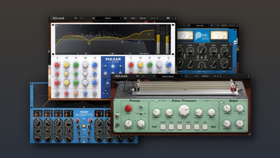The width and height of the screenshot is (280, 158).
Task: Click SAVE AS in Primavera toolbar
Action: tap(205, 76)
